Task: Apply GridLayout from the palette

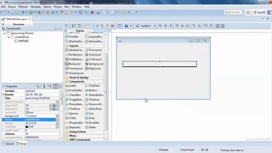Action: pos(93,55)
